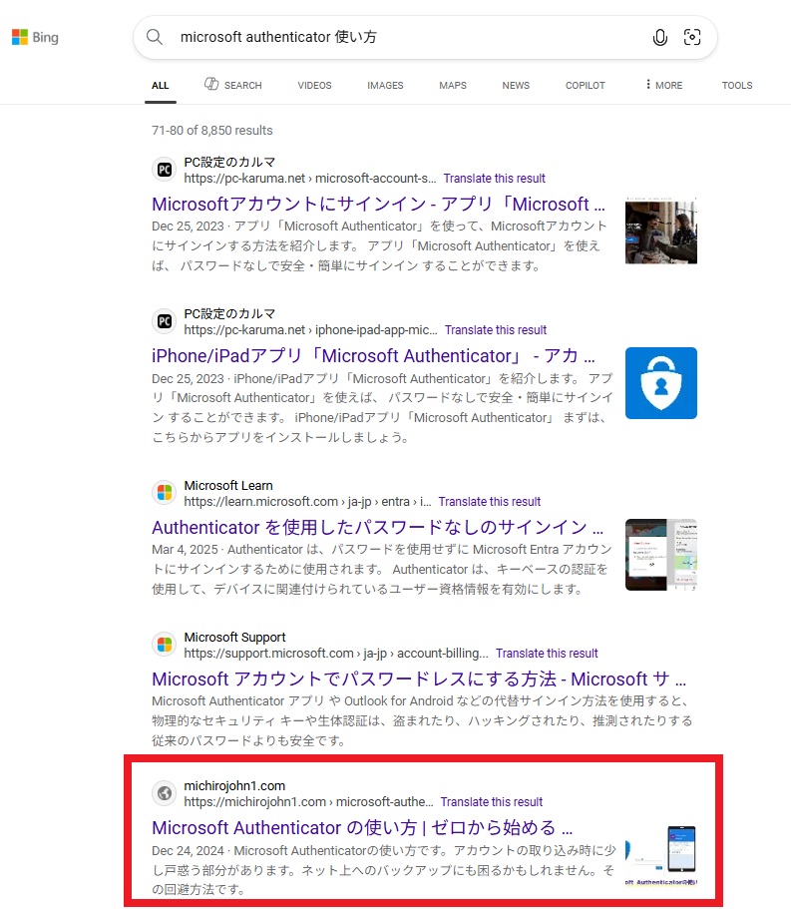
Task: Open the TOOLS options
Action: [737, 86]
